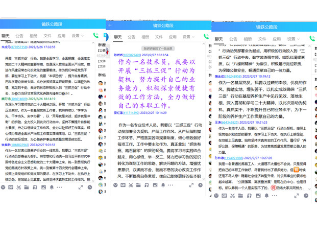Show more toolbar options in left chat window
The image size is (317, 238).
59,187
